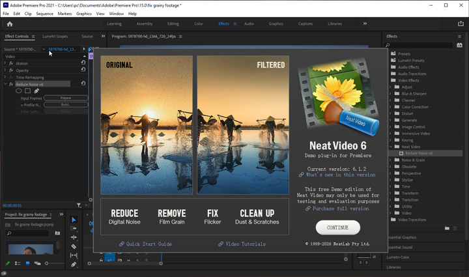Create ellipse mask for Reduce Noise v6
This screenshot has height=277, width=469.
18,91
